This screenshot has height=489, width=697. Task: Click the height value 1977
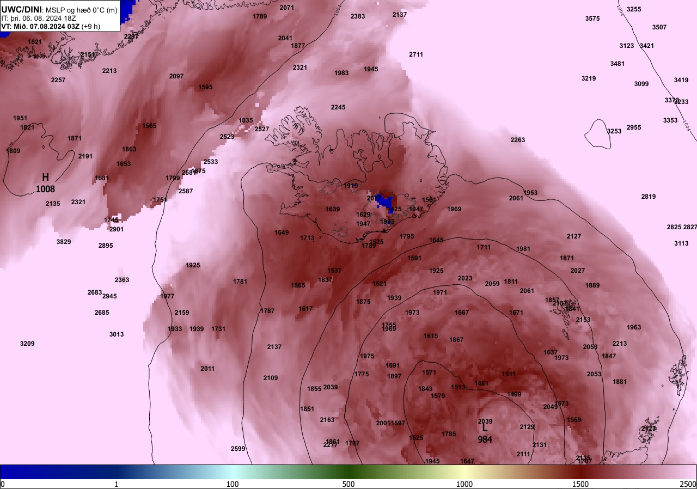[167, 296]
